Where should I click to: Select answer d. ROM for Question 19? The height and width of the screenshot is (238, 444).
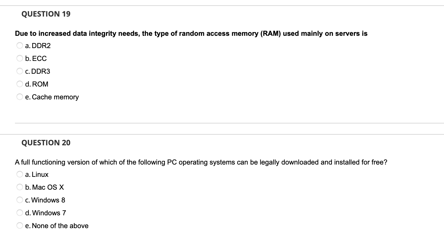tap(20, 84)
